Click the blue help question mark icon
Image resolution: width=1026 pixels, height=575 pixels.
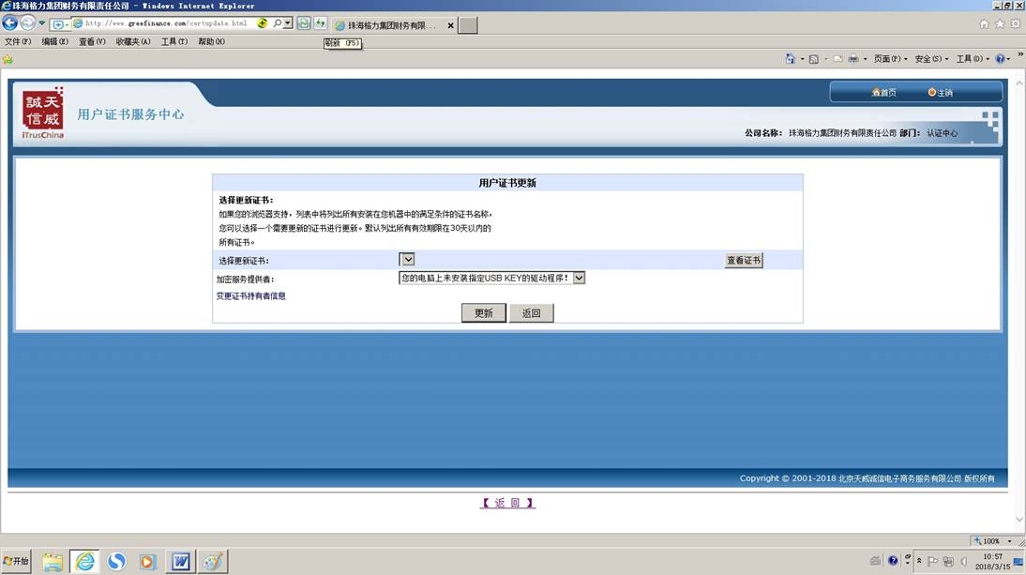[1000, 59]
